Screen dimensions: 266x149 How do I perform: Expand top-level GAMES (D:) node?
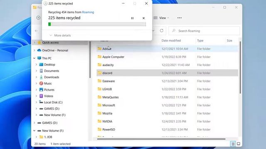coord(34,123)
